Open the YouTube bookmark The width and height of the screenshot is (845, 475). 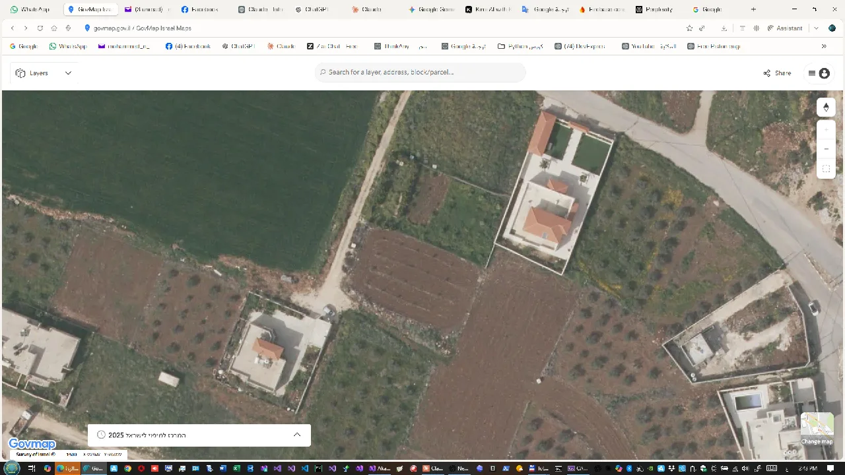[648, 46]
